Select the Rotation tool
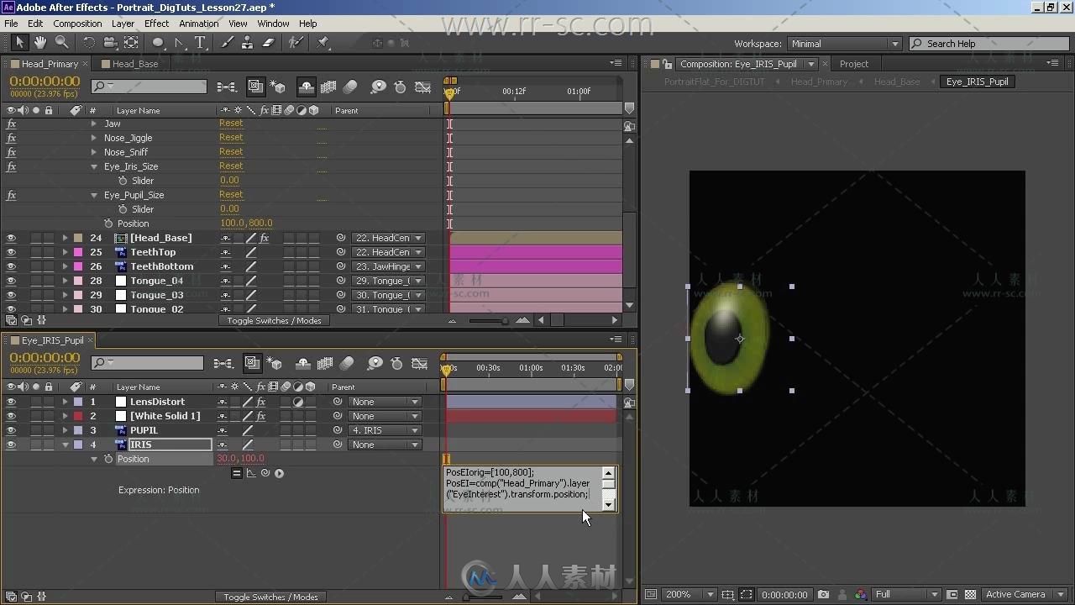This screenshot has width=1075, height=605. (x=88, y=43)
